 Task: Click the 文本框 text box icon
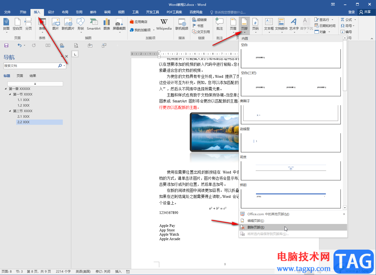pyautogui.click(x=269, y=24)
